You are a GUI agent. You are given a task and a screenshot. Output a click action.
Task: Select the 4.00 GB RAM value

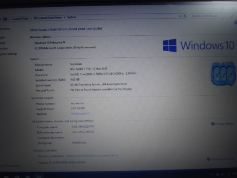(75, 80)
